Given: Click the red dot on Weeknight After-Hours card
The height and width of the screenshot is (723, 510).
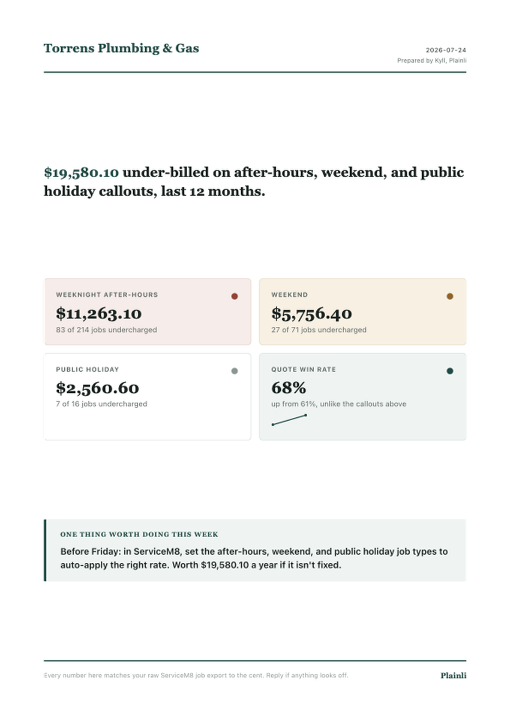Looking at the screenshot, I should [234, 296].
